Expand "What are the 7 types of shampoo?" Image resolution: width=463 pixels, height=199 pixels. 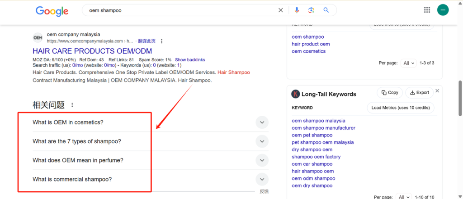[x=262, y=141]
